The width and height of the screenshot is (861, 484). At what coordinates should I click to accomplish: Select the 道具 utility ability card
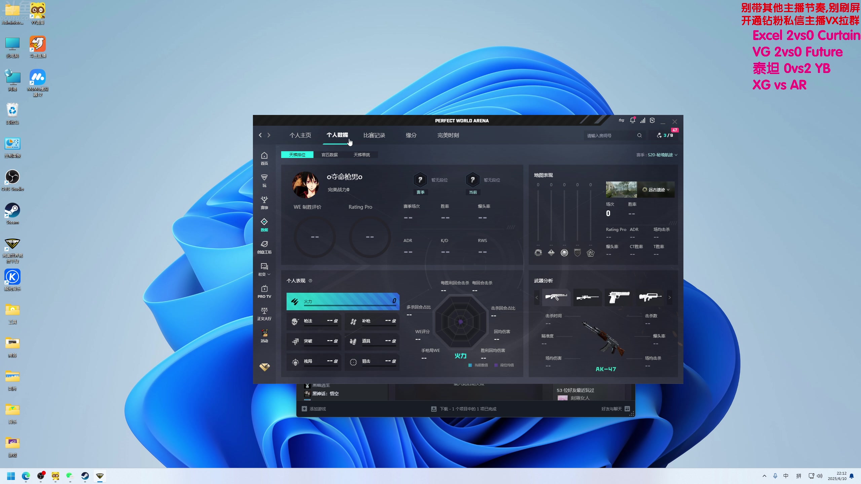[372, 341]
